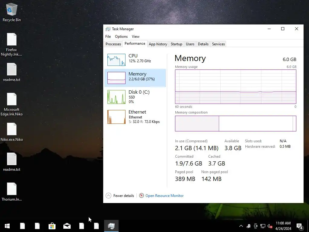Switch to the Startup tab

pos(176,44)
